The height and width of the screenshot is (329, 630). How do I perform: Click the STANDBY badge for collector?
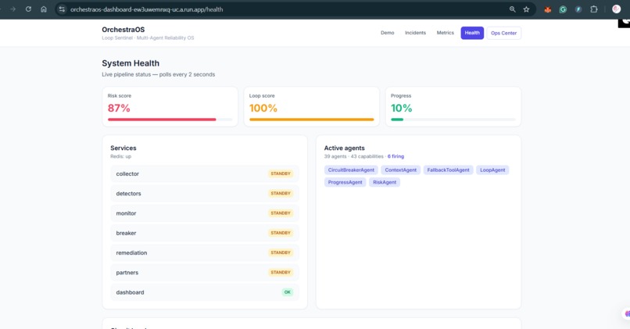coord(281,173)
